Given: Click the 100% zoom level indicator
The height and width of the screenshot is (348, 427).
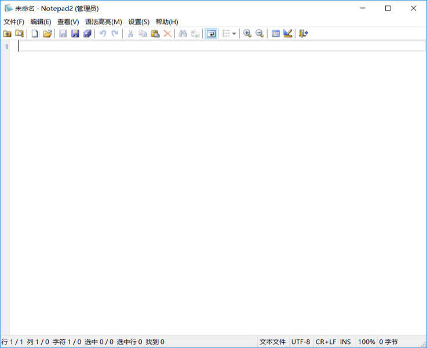Looking at the screenshot, I should click(366, 342).
